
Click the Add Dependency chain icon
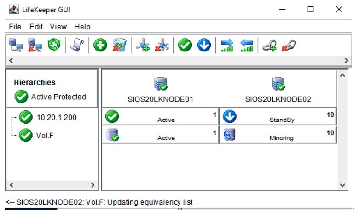270,46
